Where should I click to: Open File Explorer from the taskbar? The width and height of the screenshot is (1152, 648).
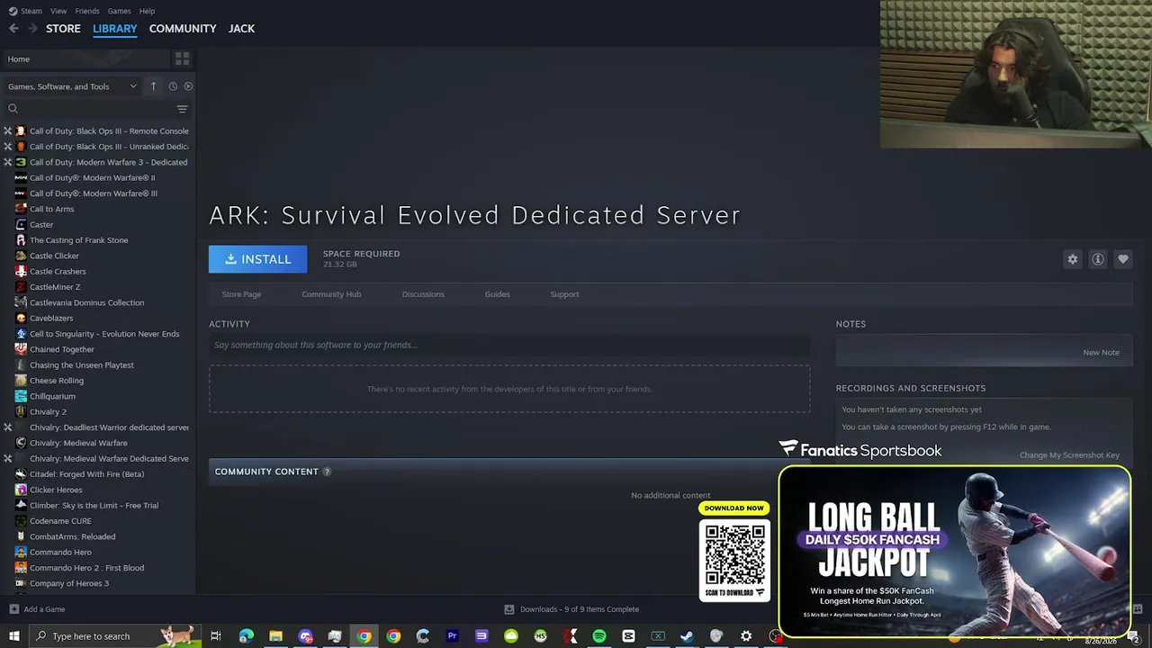tap(275, 636)
